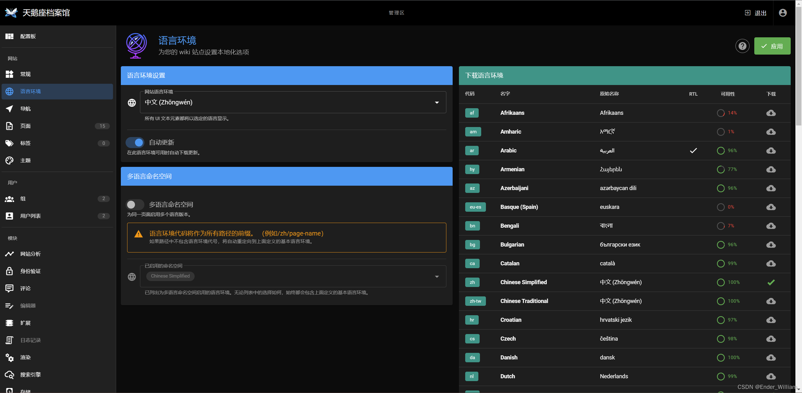
Task: Click the 管理区 header label
Action: tap(396, 13)
